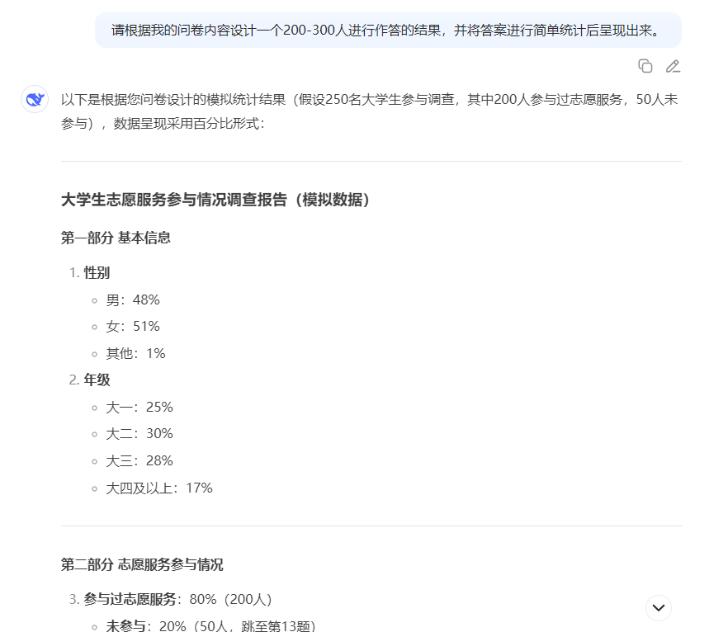This screenshot has height=632, width=728.
Task: Click the 大三：28% bullet entry
Action: (x=139, y=460)
